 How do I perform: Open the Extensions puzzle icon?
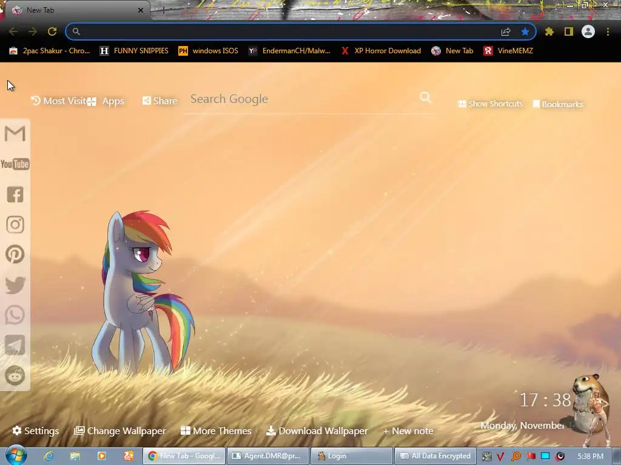pos(549,31)
